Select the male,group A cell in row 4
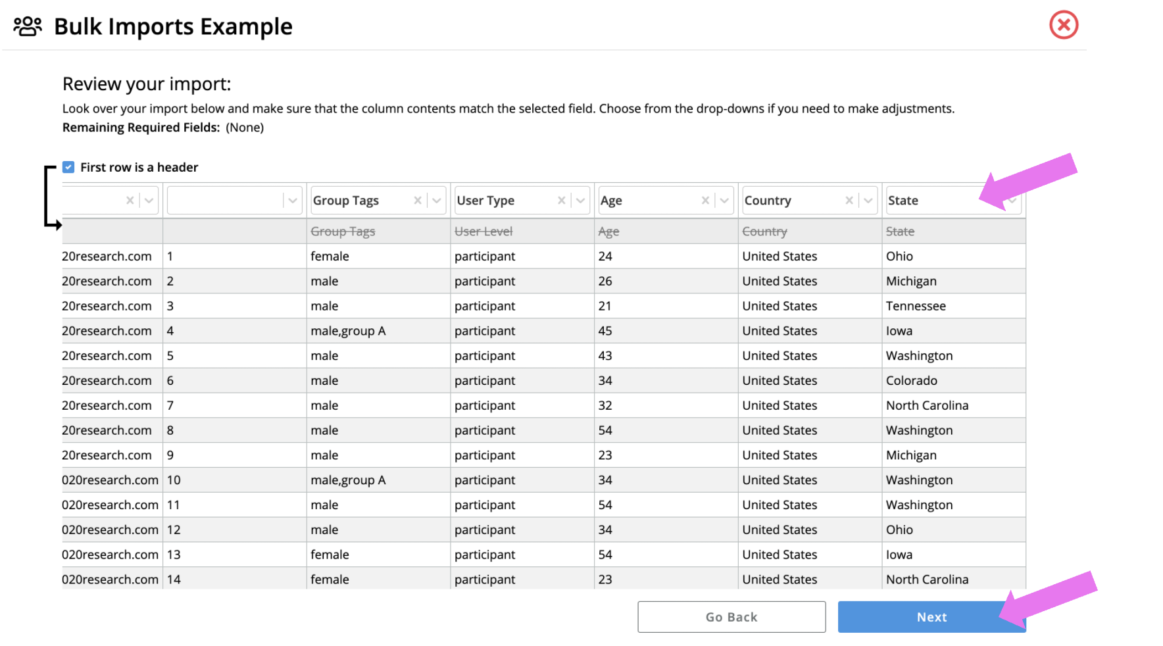1163x646 pixels. pyautogui.click(x=348, y=331)
